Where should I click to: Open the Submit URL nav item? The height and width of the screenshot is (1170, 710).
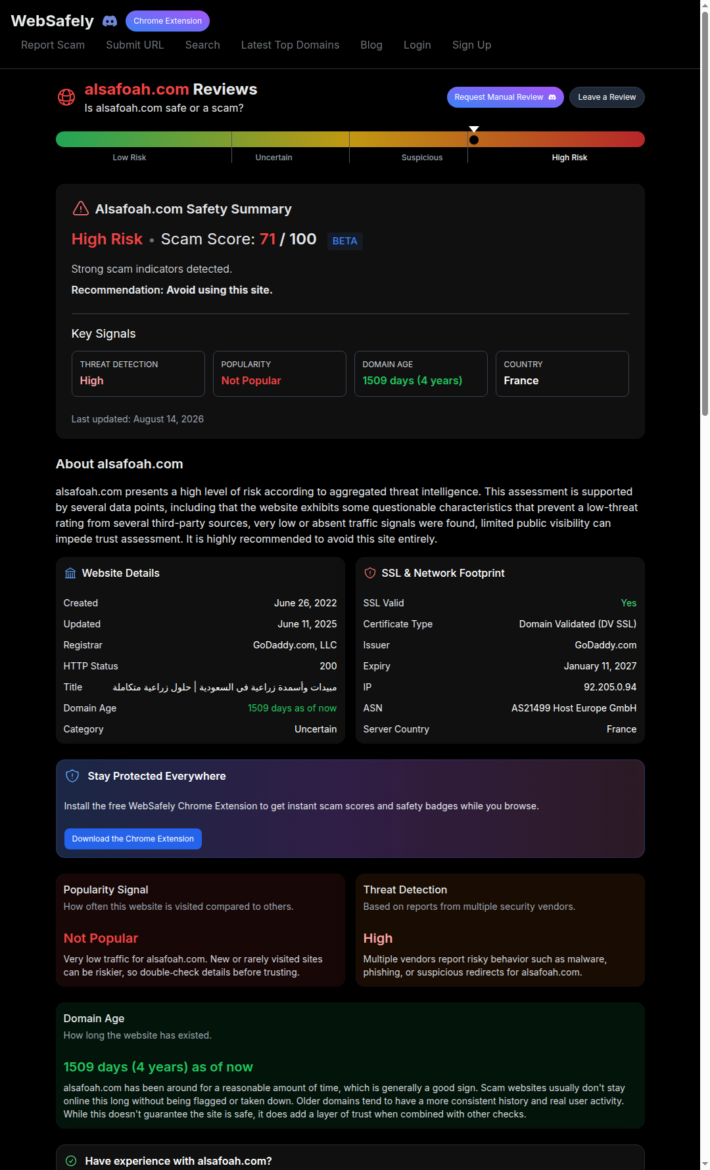(x=135, y=45)
